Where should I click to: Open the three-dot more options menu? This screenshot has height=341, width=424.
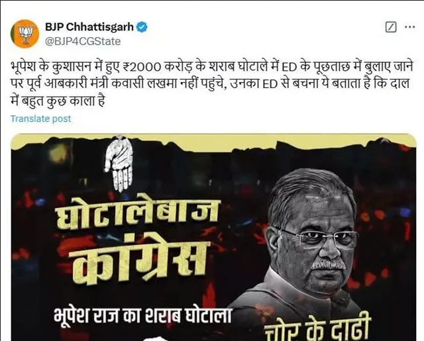(x=409, y=26)
